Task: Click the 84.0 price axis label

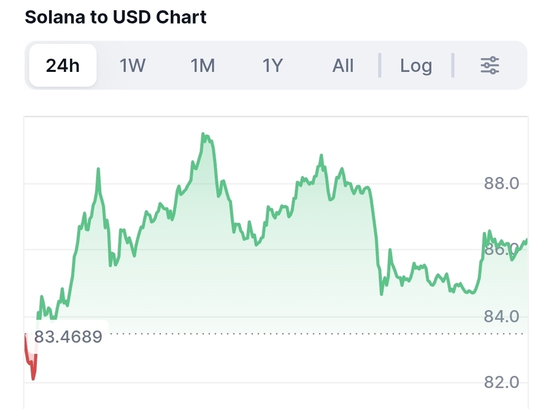Action: [x=501, y=317]
